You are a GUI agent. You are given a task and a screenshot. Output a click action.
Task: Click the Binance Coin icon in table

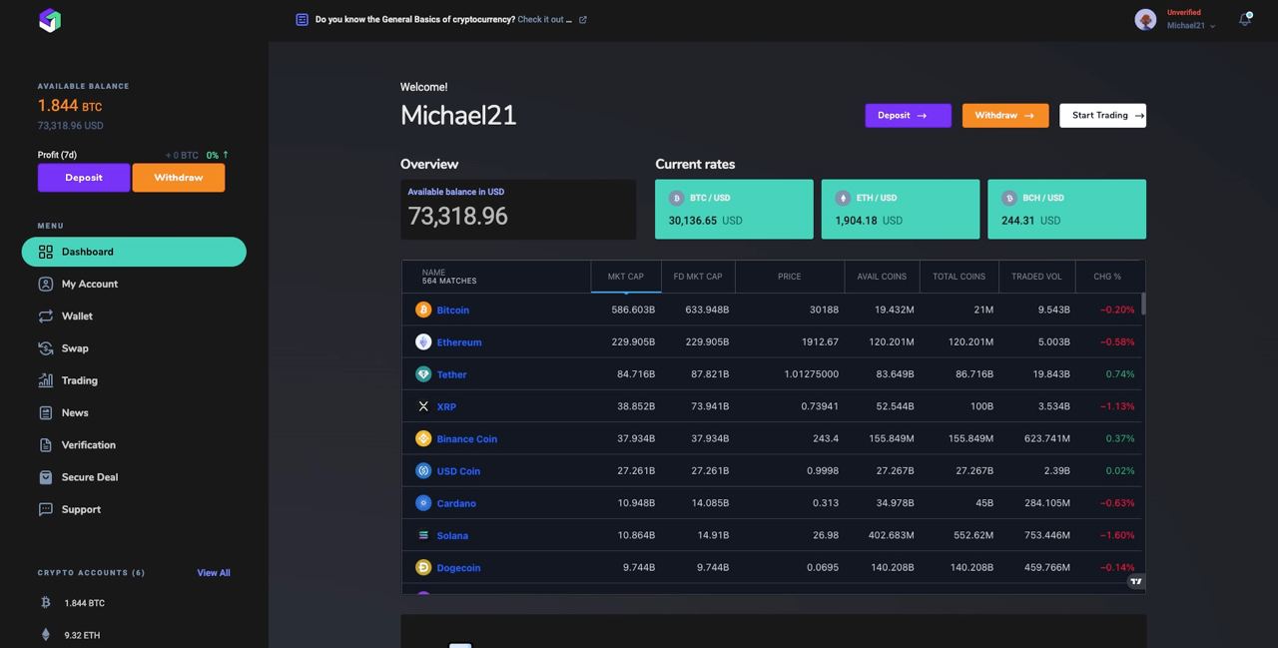click(423, 438)
